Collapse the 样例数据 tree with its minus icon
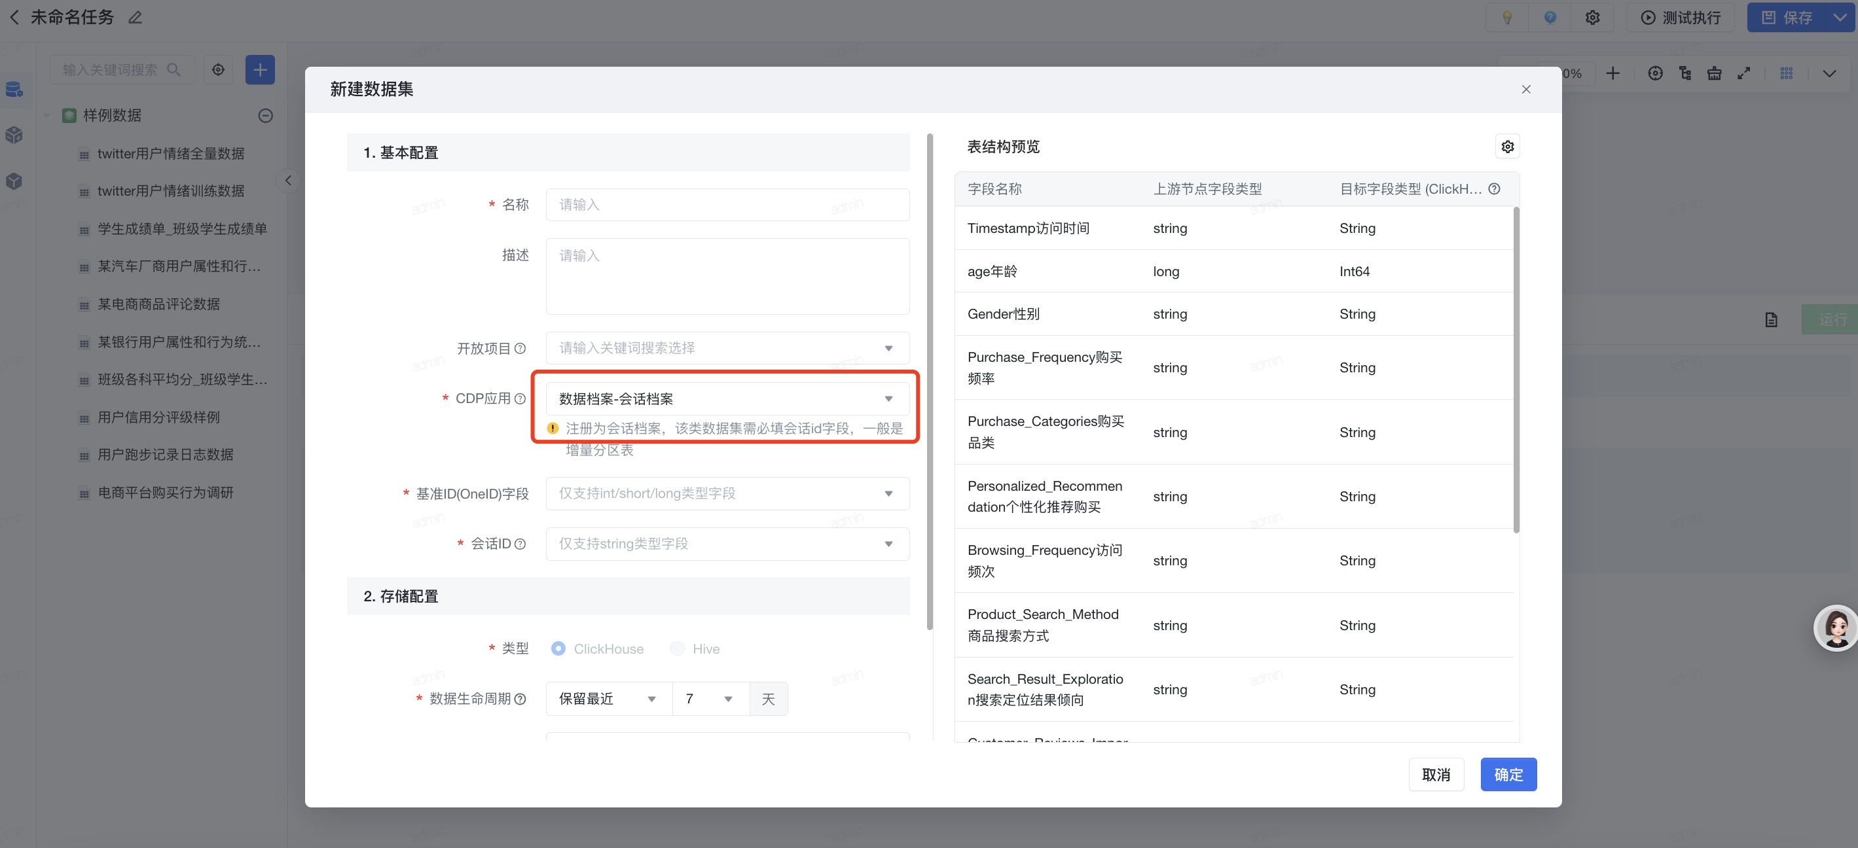 tap(265, 115)
